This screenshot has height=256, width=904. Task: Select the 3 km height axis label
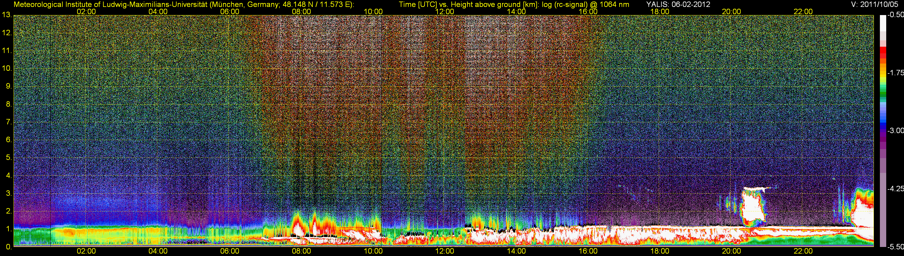pyautogui.click(x=9, y=193)
